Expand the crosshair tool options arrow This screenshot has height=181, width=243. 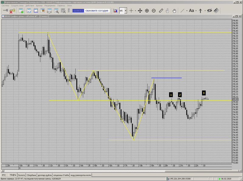135,11
